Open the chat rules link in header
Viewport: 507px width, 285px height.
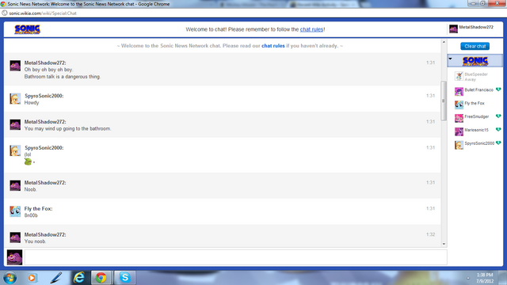click(x=311, y=29)
